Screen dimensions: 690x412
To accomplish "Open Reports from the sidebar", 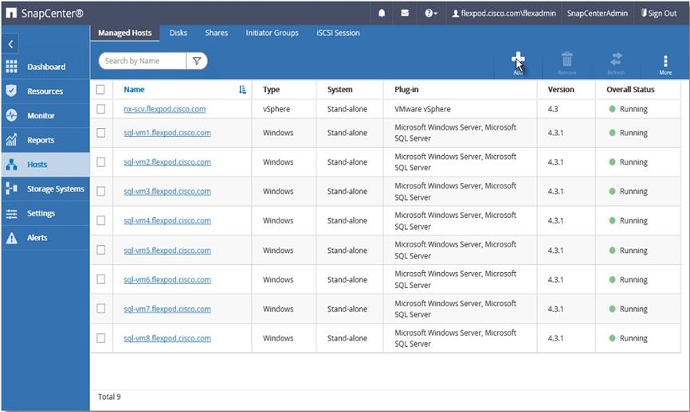I will (x=45, y=140).
